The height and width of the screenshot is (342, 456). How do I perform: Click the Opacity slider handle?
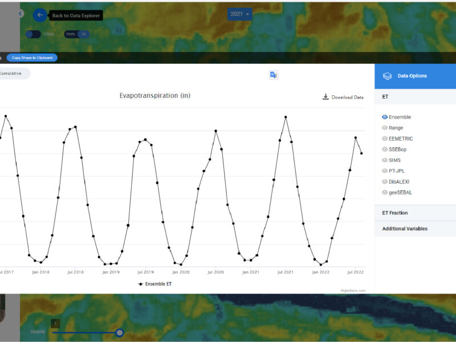120,332
